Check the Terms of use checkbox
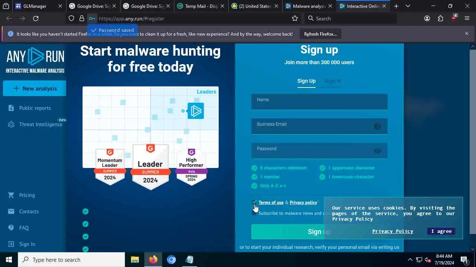 (254, 202)
